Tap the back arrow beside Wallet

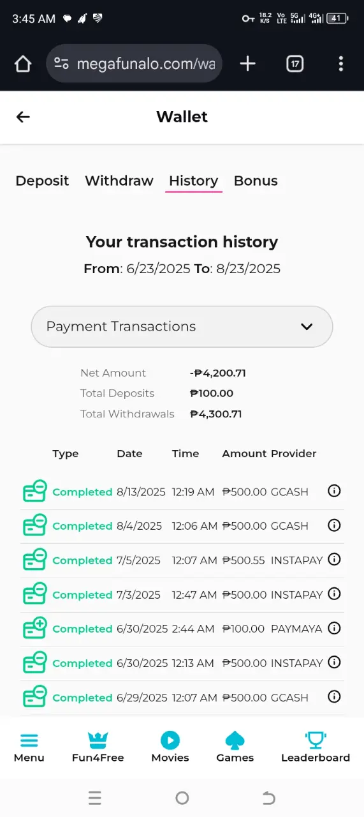click(x=23, y=117)
